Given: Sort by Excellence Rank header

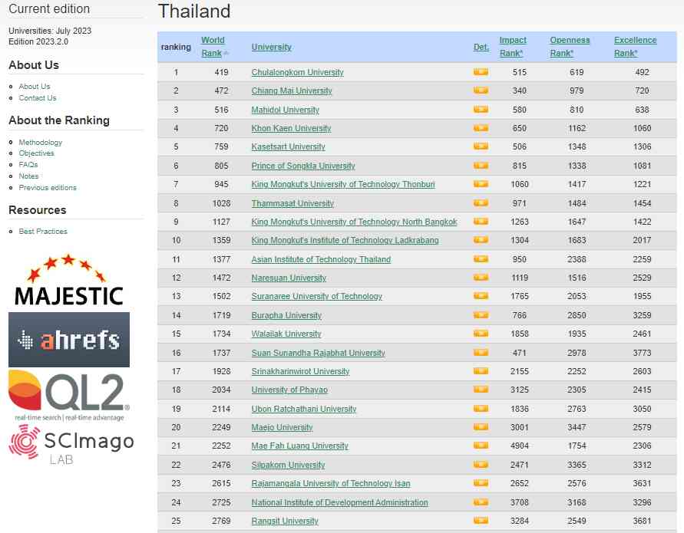Looking at the screenshot, I should coord(635,47).
